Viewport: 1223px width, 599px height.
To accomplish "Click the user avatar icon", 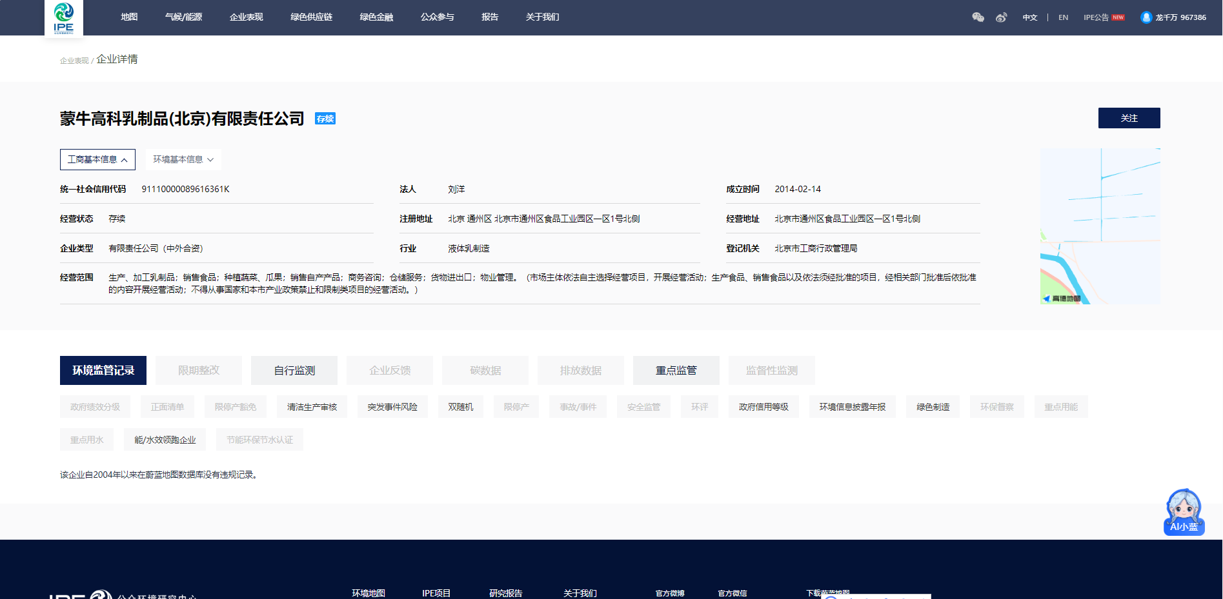I will 1146,17.
